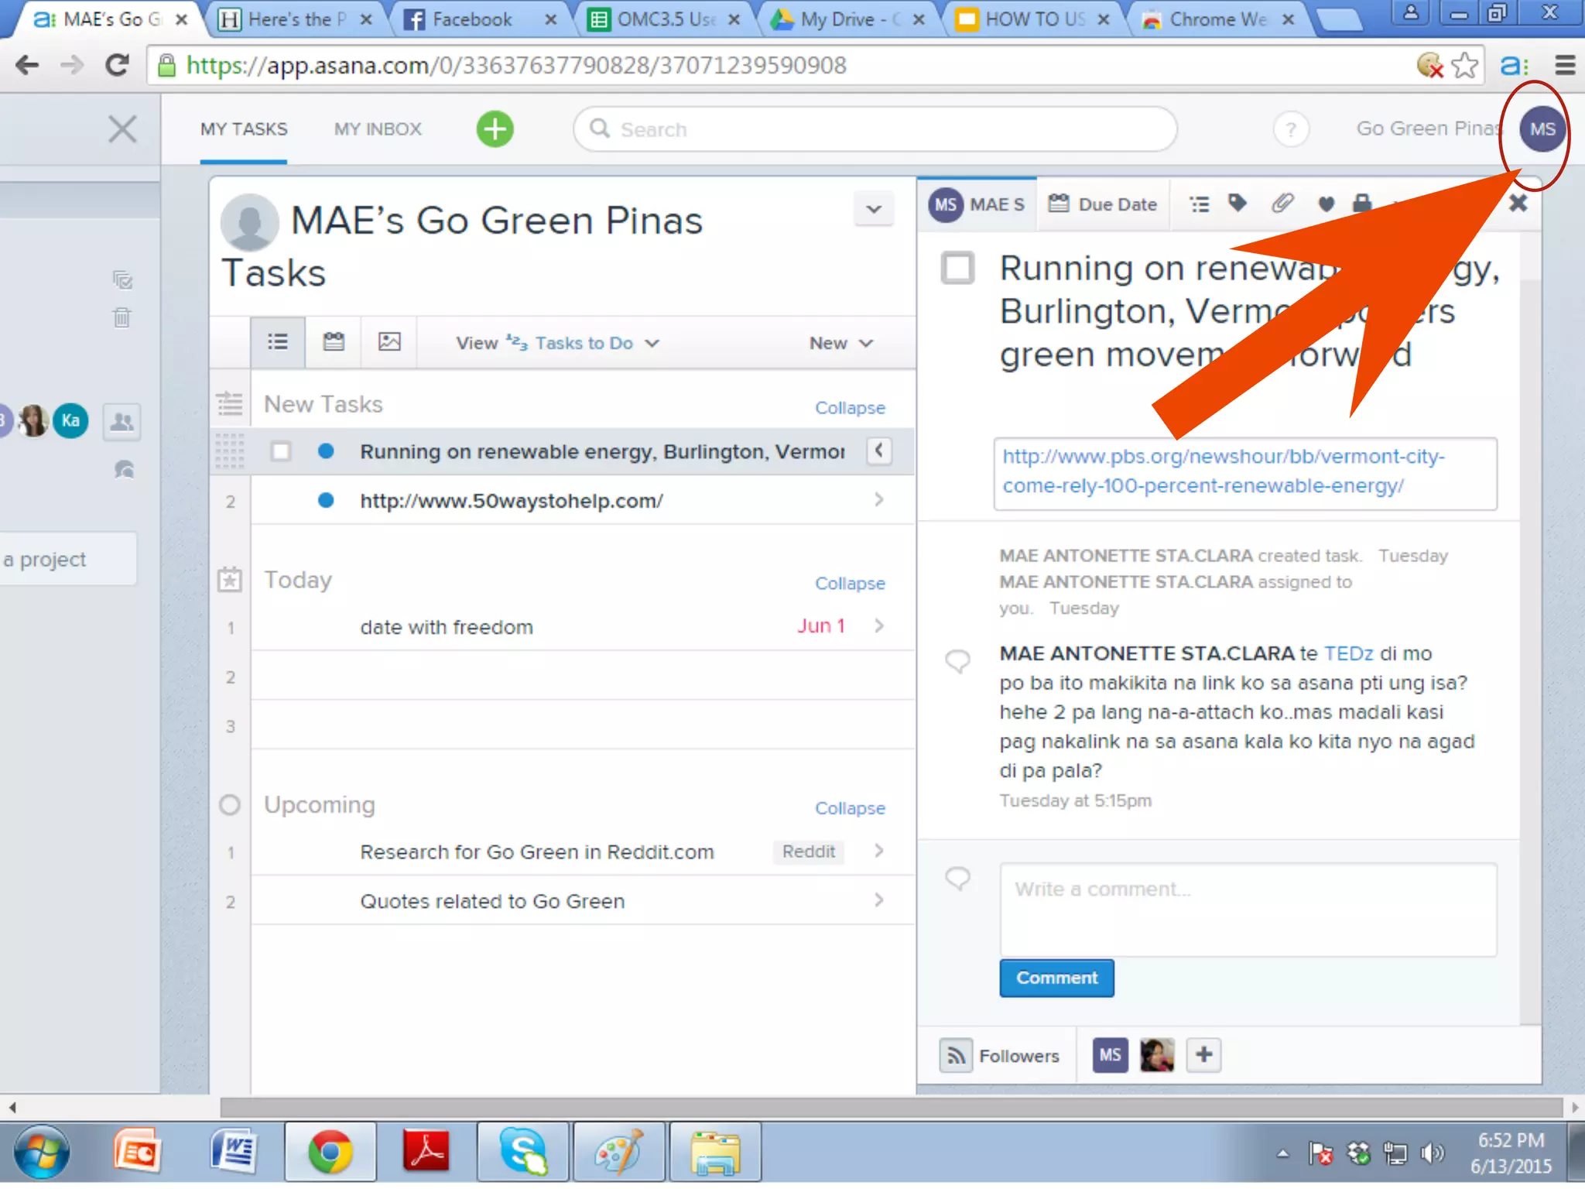Collapse the Upcoming section

point(850,808)
